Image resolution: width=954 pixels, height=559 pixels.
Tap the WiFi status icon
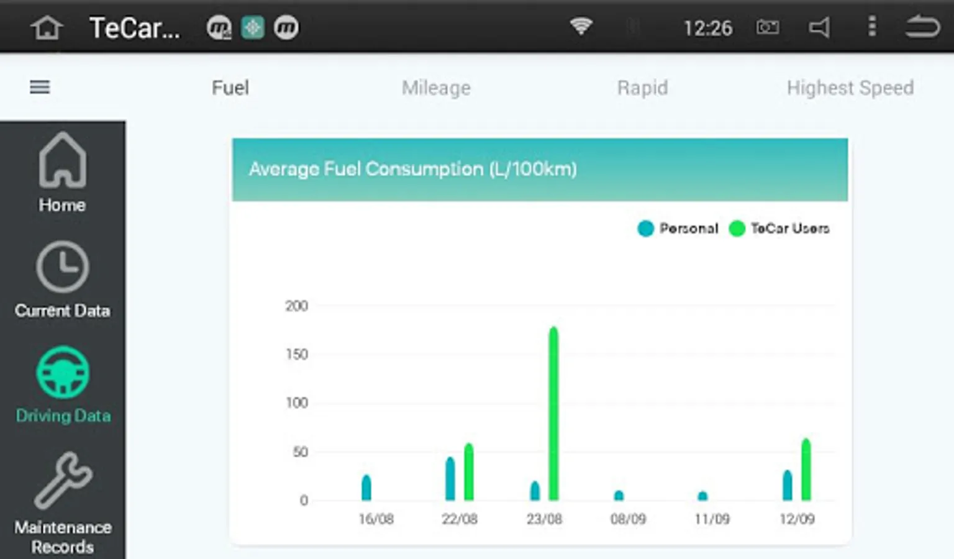pos(581,26)
